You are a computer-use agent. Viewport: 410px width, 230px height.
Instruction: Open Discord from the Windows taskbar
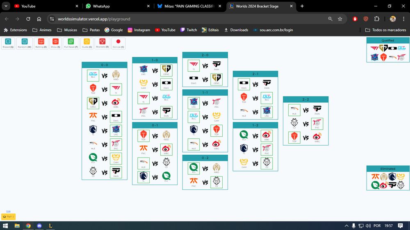point(39,225)
